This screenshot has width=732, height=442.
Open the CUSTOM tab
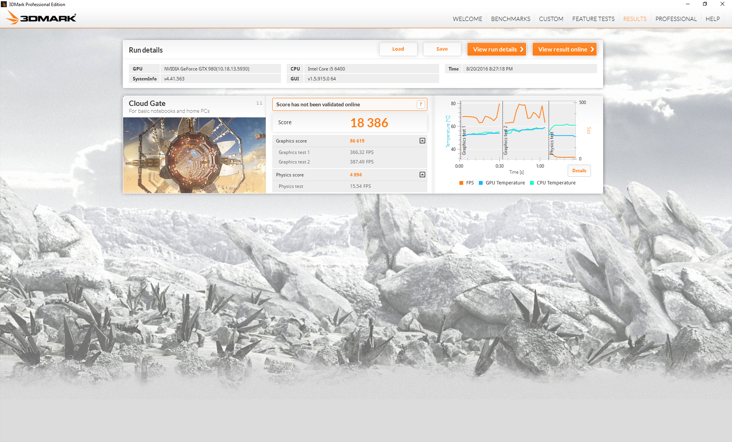pyautogui.click(x=551, y=19)
